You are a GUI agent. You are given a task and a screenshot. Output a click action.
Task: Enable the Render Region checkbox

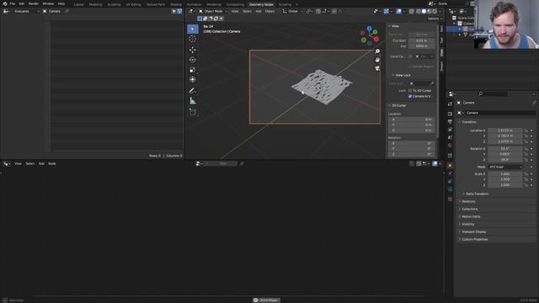(x=410, y=66)
